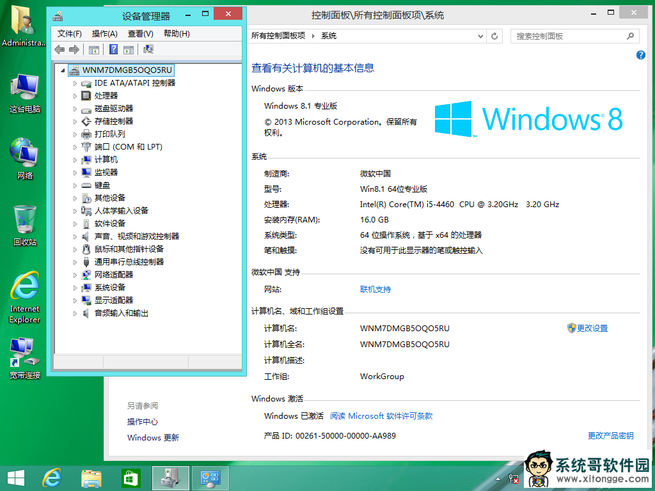655x491 pixels.
Task: Switch to Control Panel taskbar button
Action: pos(210,478)
